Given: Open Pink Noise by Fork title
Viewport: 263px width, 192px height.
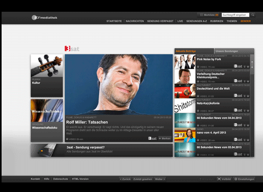Looking at the screenshot, I should [209, 59].
